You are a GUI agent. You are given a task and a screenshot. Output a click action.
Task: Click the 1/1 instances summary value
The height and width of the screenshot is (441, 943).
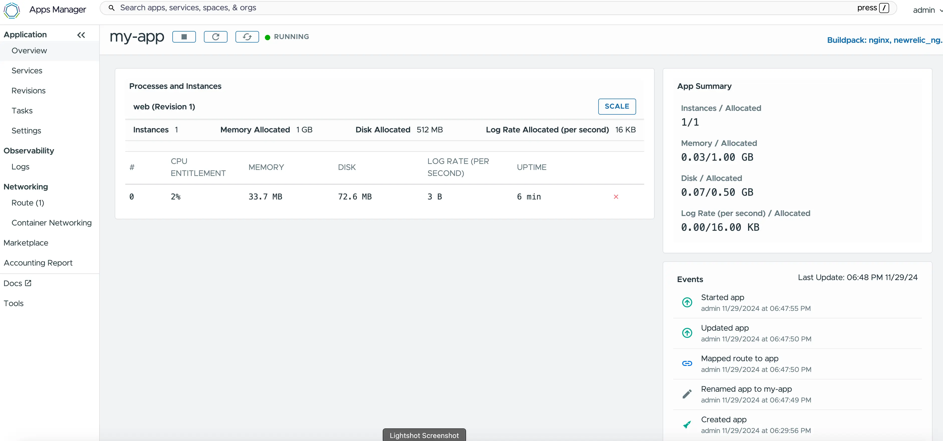(690, 122)
